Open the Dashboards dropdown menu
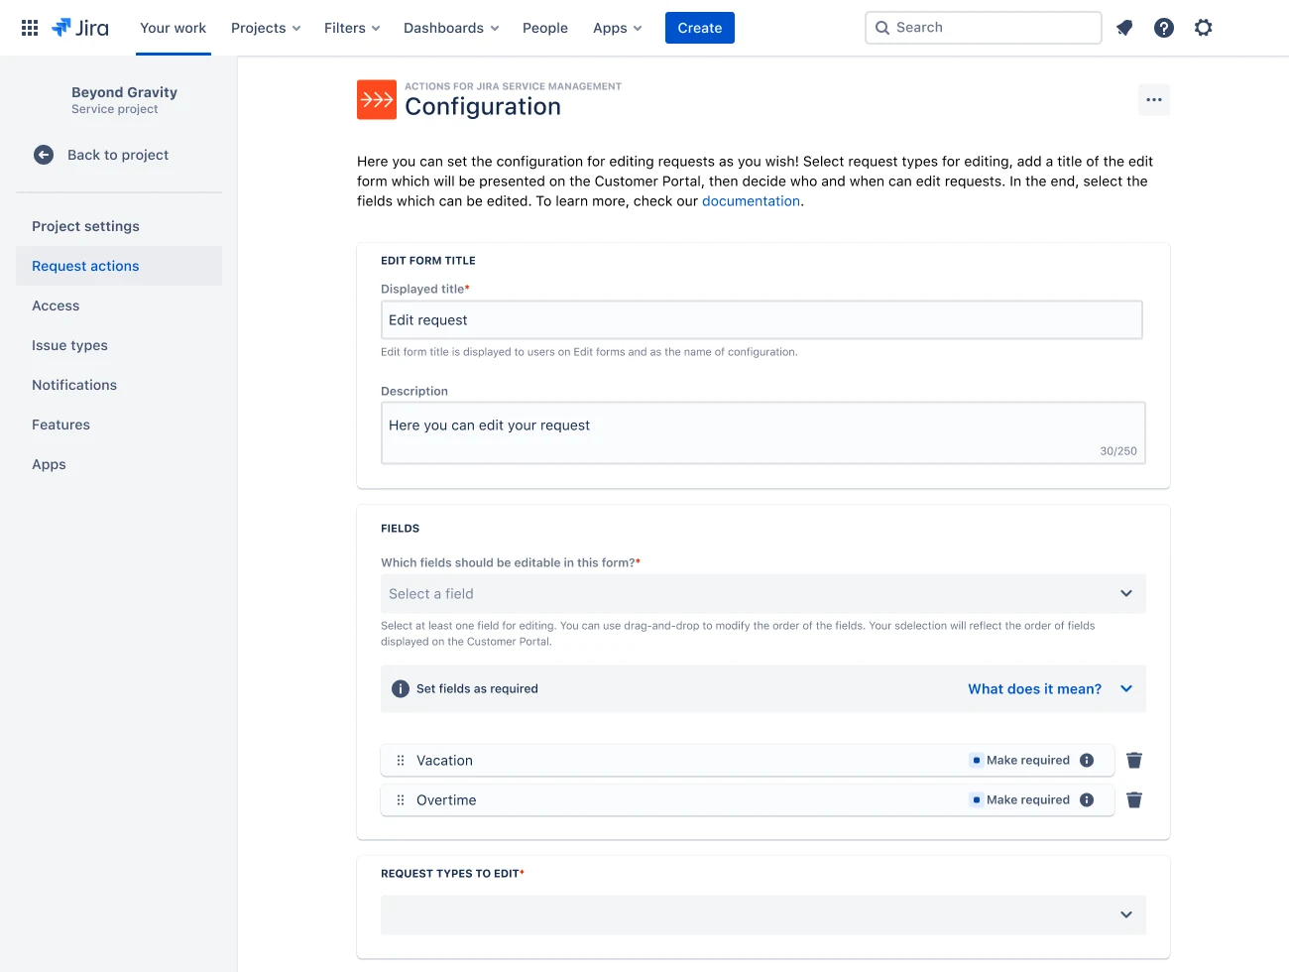The image size is (1289, 972). (451, 28)
